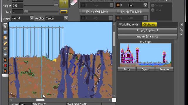The height and width of the screenshot is (105, 188).
Task: Select the lower orange S sprite tool
Action: (5, 71)
